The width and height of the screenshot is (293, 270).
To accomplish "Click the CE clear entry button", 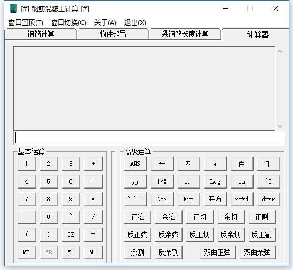I will coord(71,235).
